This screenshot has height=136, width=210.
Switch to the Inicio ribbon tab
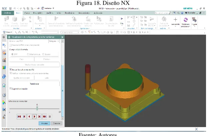point(18,13)
